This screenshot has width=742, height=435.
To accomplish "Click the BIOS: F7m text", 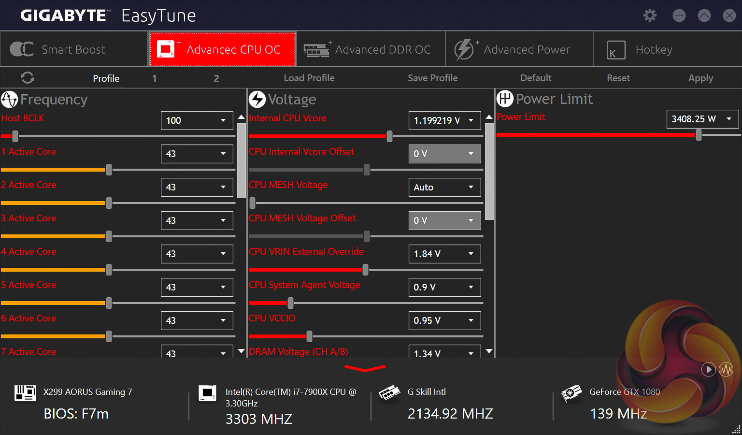I will pos(76,414).
